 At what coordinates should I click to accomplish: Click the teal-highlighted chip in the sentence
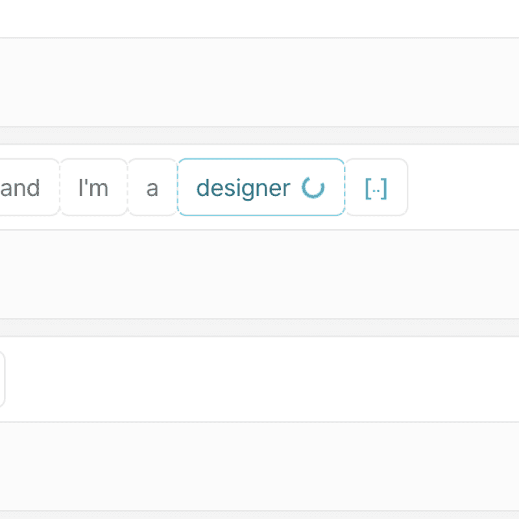pyautogui.click(x=244, y=187)
